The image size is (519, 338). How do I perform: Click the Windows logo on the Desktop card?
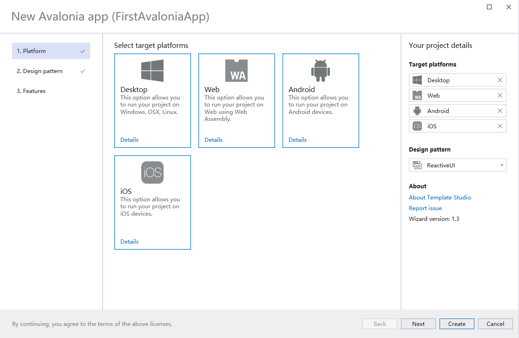152,71
